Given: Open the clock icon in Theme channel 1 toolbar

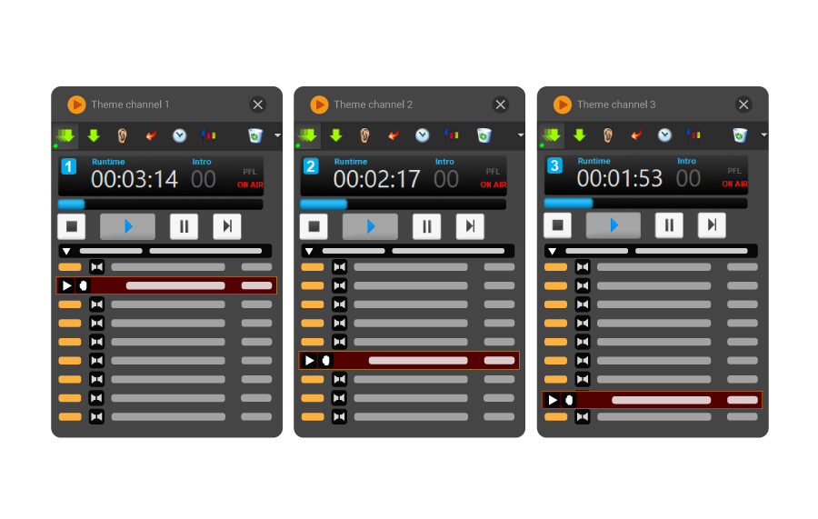Looking at the screenshot, I should tap(179, 135).
